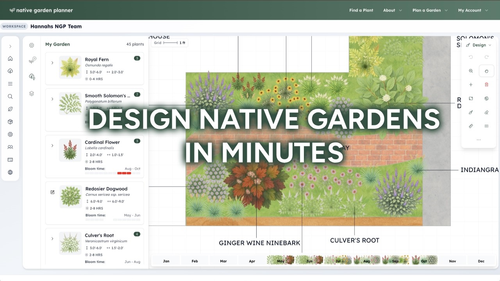The image size is (500, 281).
Task: Click the Royal Fern count badge 3
Action: pos(137,58)
